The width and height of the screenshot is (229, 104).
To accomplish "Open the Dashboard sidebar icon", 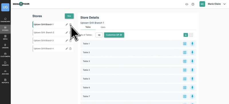I will coord(5,20).
